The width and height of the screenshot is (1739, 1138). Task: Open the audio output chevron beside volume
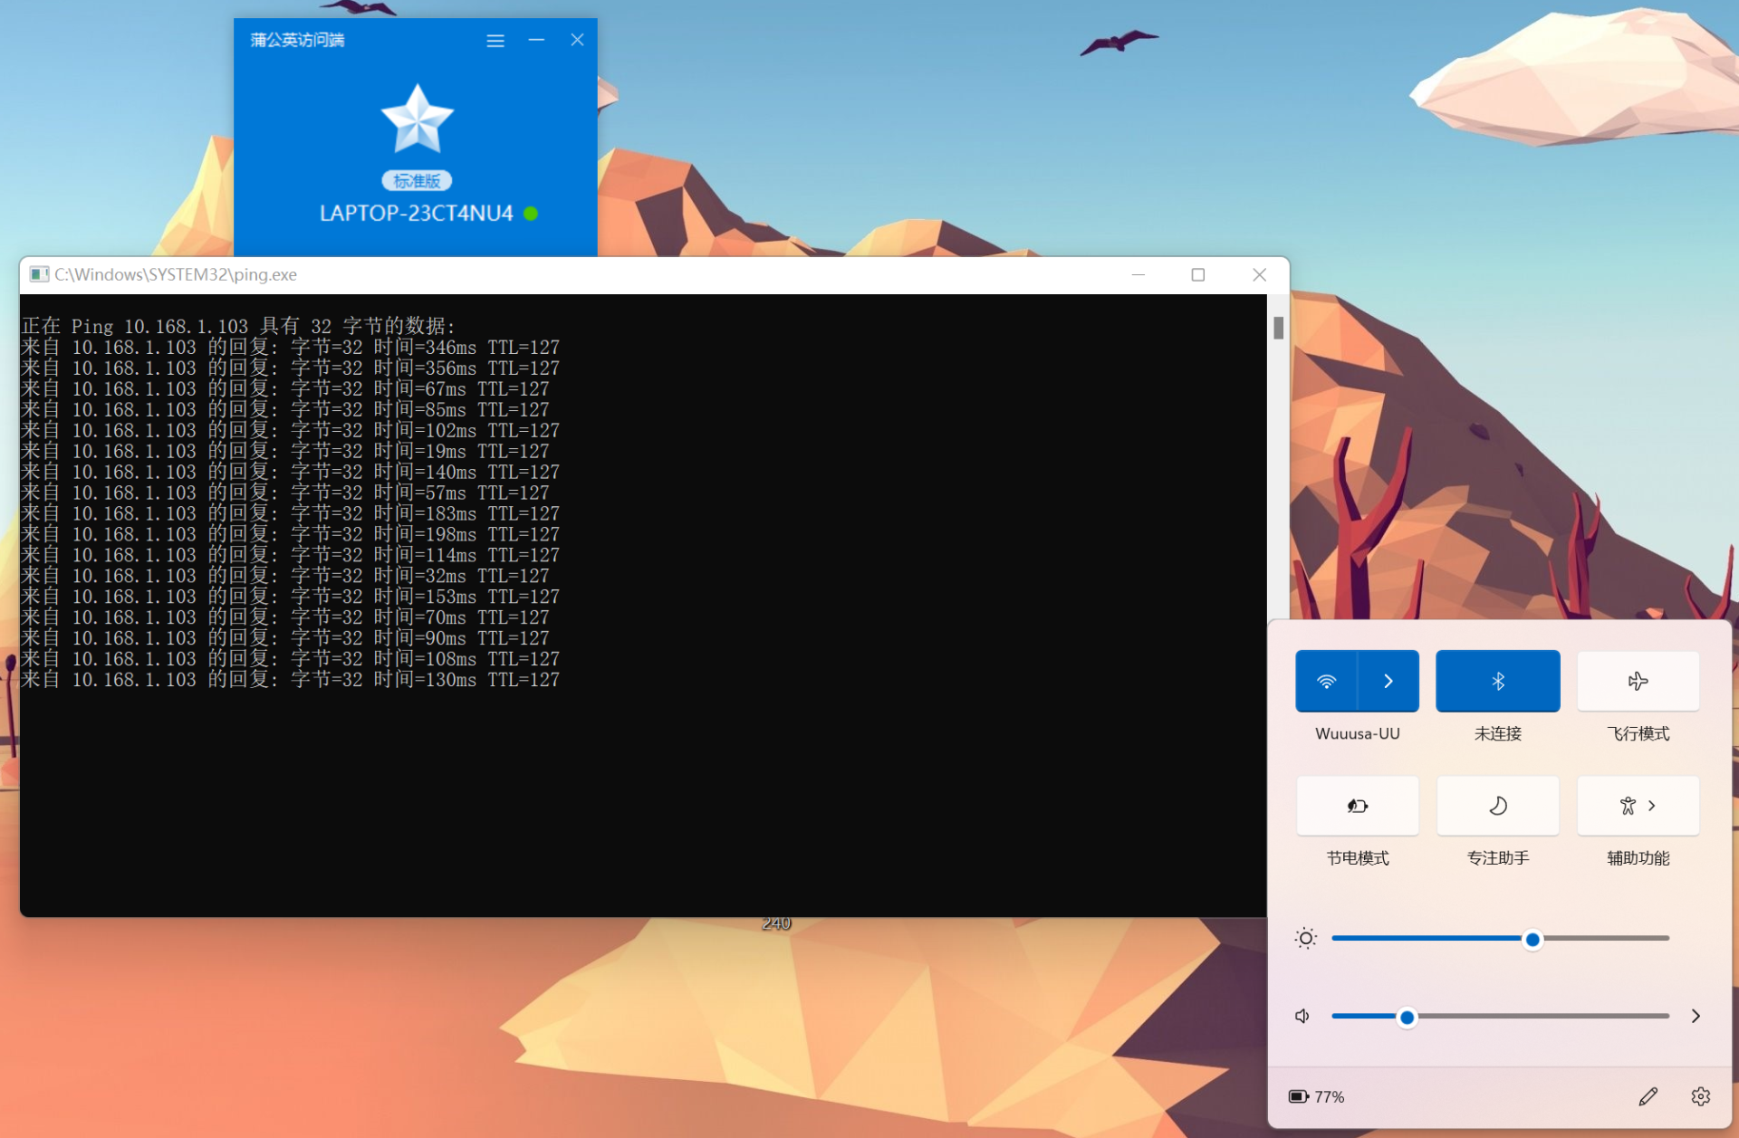point(1696,1016)
